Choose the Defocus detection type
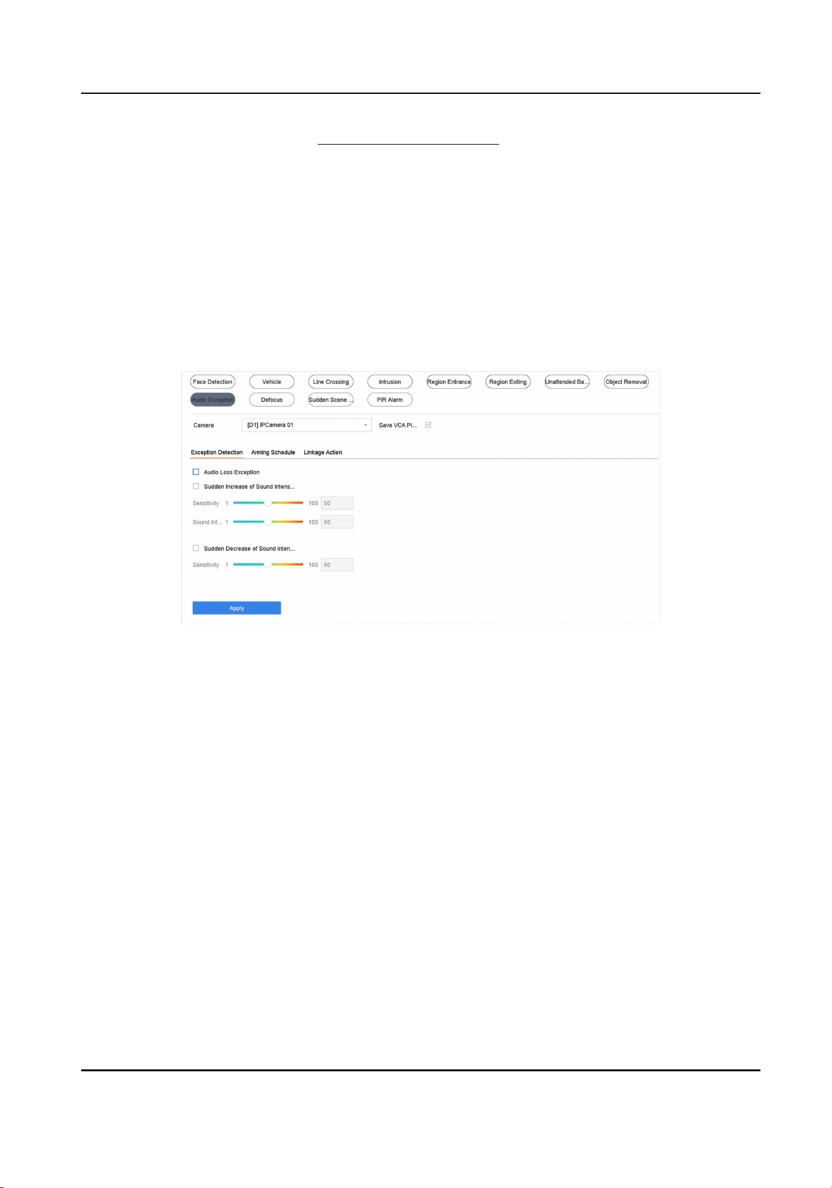Viewport: 832px width, 1188px height. (272, 400)
